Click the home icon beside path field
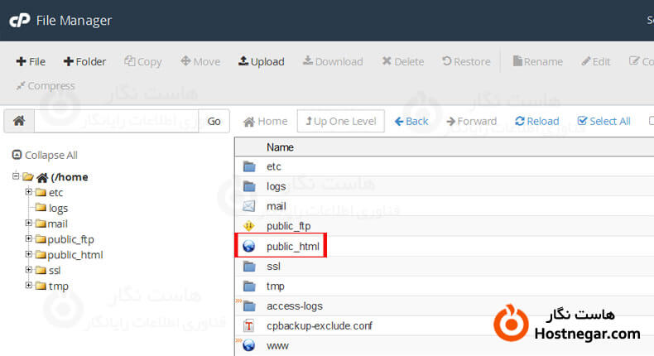Screen dimensions: 654x356 click(18, 121)
